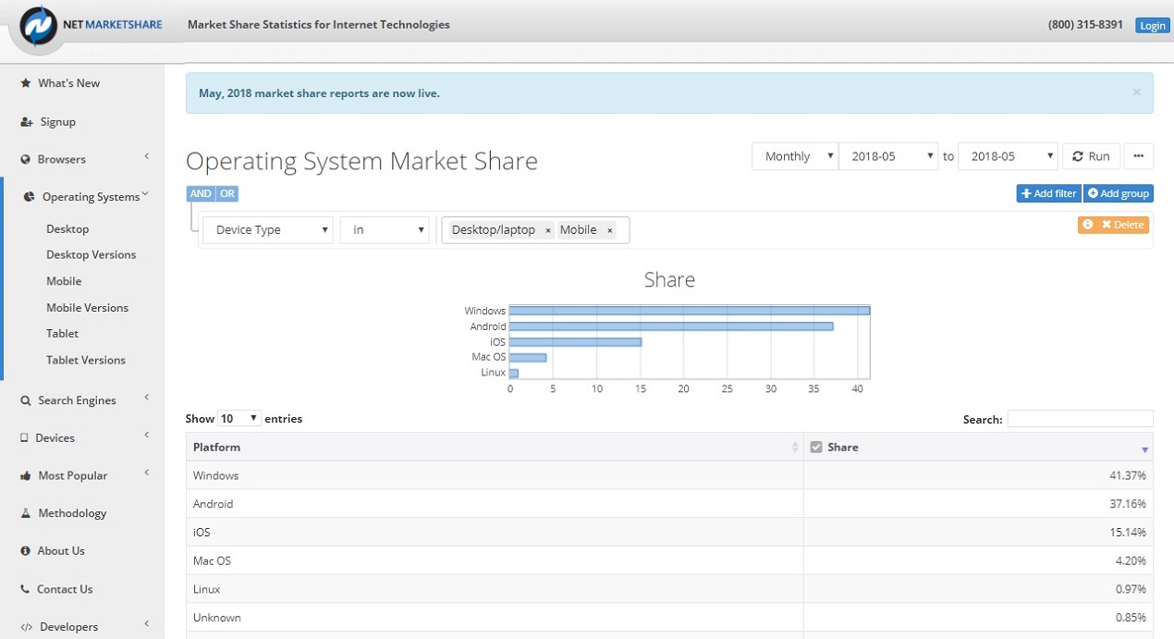Open the Signup link
1174x639 pixels.
(57, 122)
